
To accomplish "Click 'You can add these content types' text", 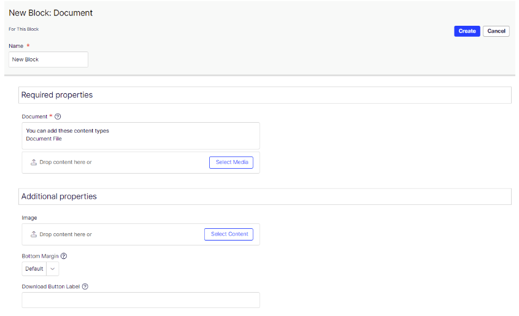I will [67, 131].
